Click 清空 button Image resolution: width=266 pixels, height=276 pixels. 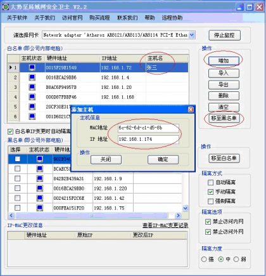pos(224,107)
